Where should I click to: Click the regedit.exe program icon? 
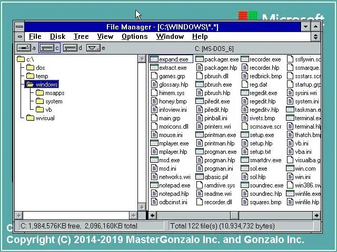click(245, 93)
